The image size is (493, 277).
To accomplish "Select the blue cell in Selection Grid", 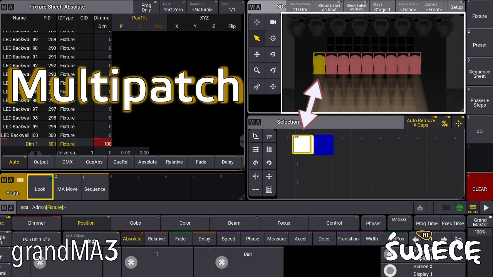I will click(x=324, y=145).
